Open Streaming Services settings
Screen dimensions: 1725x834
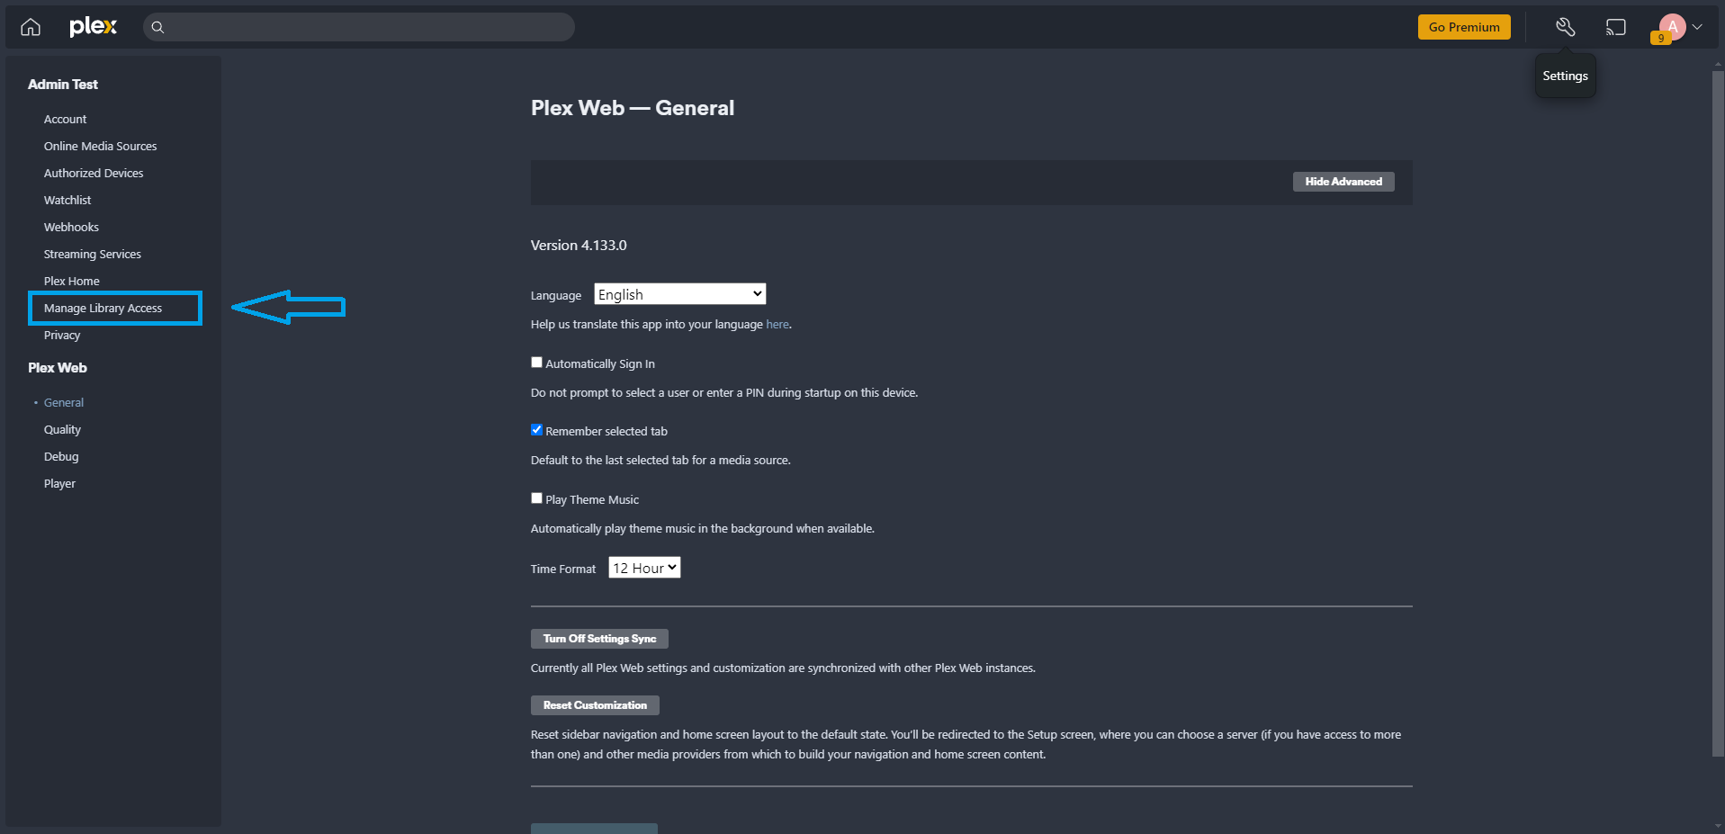93,255
